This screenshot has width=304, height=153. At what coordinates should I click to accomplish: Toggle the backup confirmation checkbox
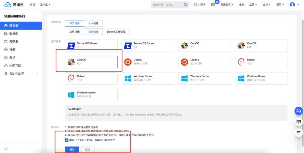[x=67, y=140]
